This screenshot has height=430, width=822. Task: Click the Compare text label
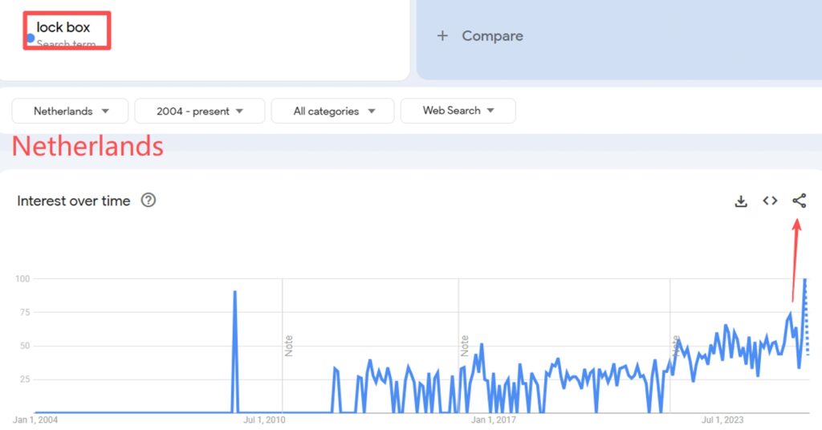tap(492, 36)
